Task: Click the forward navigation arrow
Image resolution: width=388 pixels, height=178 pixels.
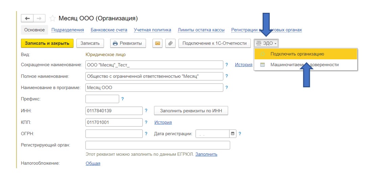Action: [39, 18]
